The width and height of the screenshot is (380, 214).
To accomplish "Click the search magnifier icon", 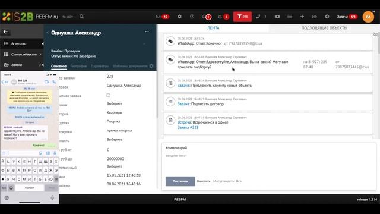I will tap(81, 17).
